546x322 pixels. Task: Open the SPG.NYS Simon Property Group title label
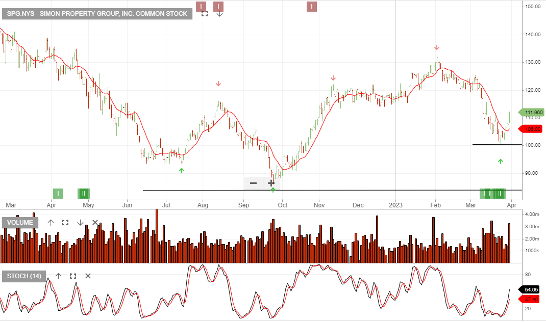pos(97,14)
